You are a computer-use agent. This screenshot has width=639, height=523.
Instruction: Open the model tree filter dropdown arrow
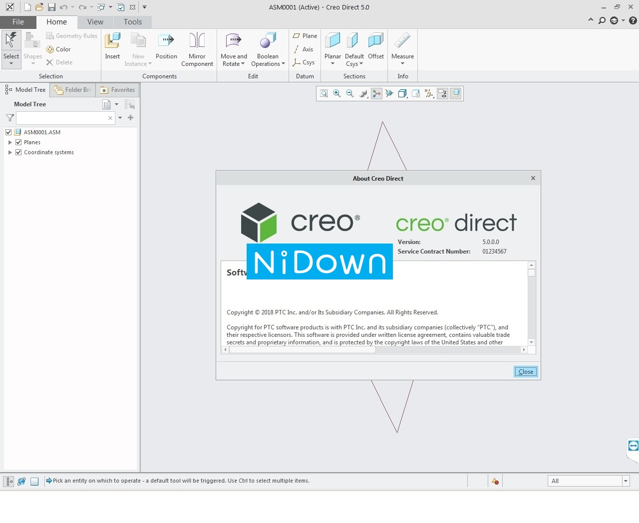click(120, 118)
